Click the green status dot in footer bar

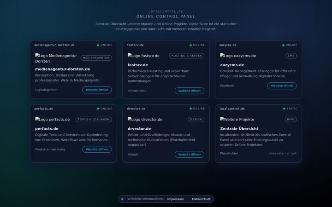[x=122, y=199]
